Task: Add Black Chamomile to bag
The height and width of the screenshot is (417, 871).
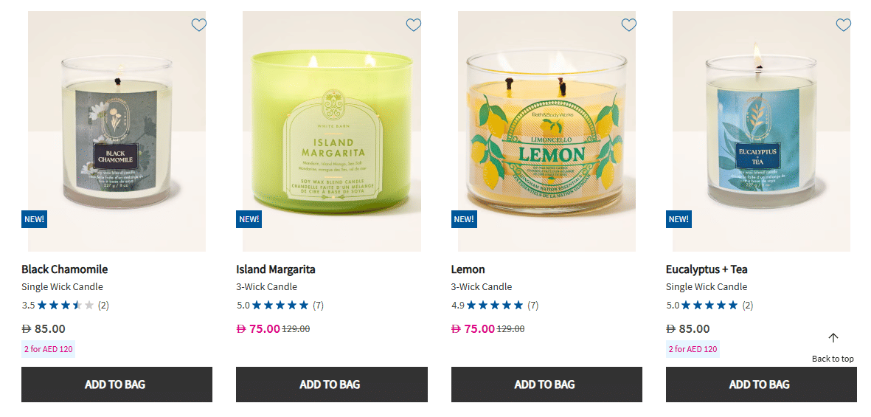Action: click(x=117, y=385)
